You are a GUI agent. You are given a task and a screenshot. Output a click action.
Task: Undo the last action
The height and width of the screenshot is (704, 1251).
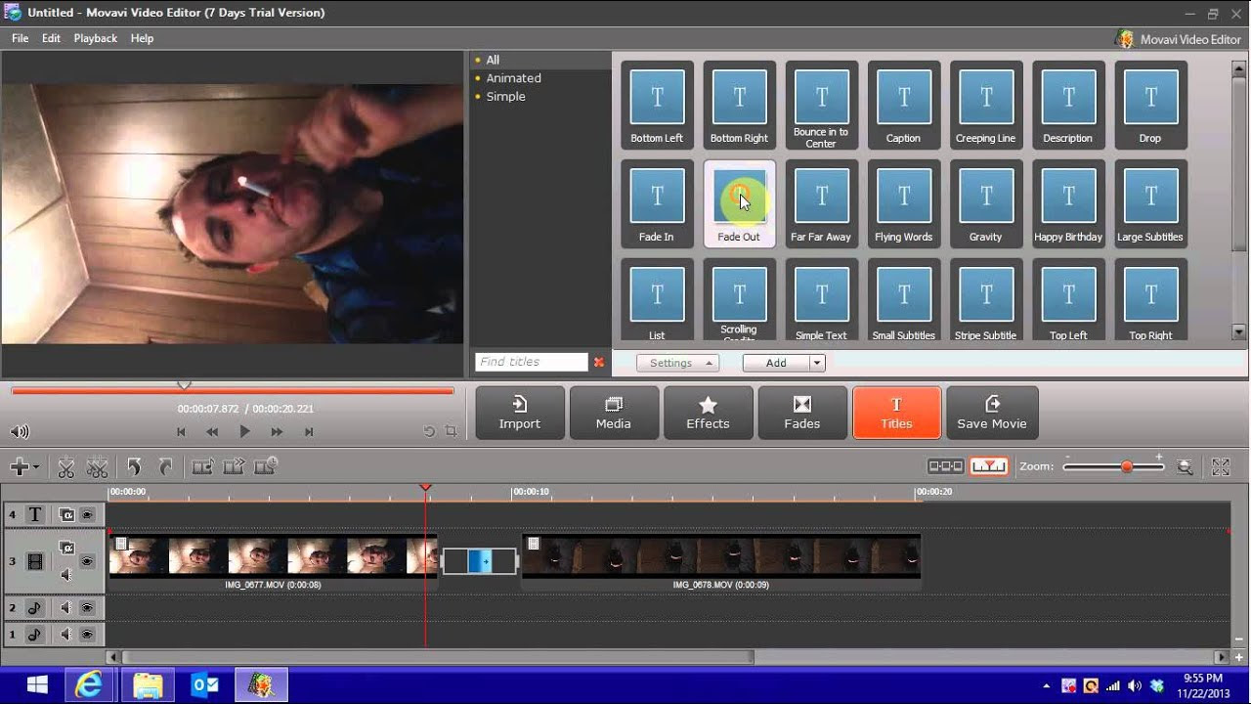tap(132, 466)
